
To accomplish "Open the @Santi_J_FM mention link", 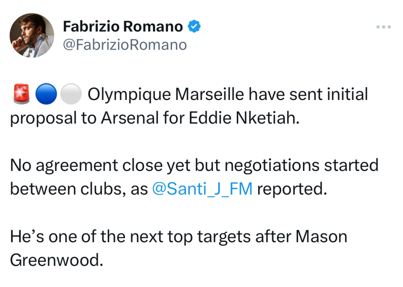I will click(x=202, y=189).
